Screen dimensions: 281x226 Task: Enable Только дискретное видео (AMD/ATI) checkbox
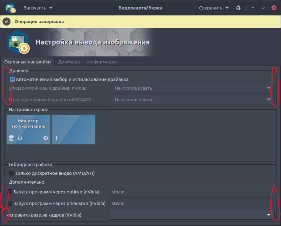click(x=12, y=173)
